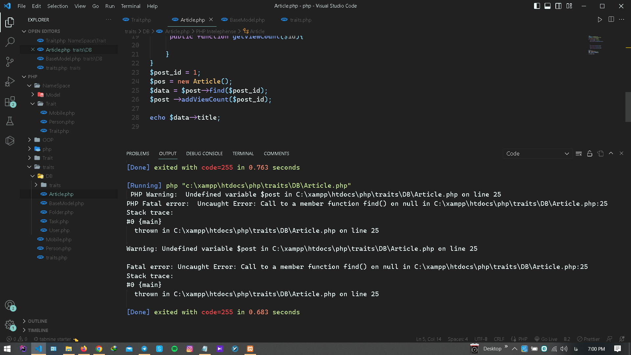The image size is (631, 355).
Task: Open Folder.php in the file tree
Action: coord(61,212)
